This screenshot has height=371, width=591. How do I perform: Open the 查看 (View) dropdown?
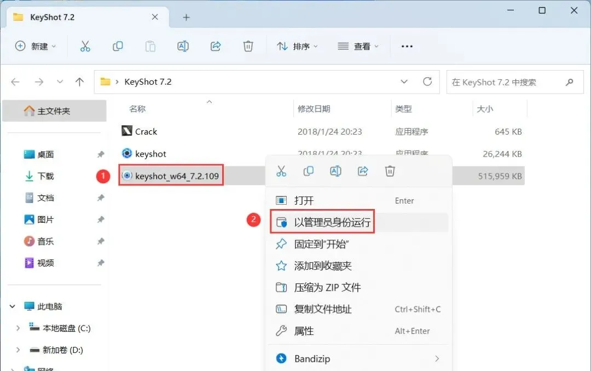pos(358,47)
